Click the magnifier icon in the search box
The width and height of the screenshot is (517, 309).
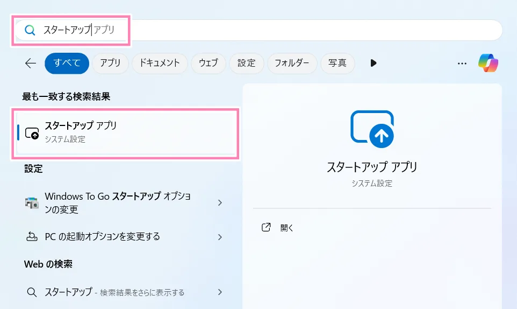[30, 30]
